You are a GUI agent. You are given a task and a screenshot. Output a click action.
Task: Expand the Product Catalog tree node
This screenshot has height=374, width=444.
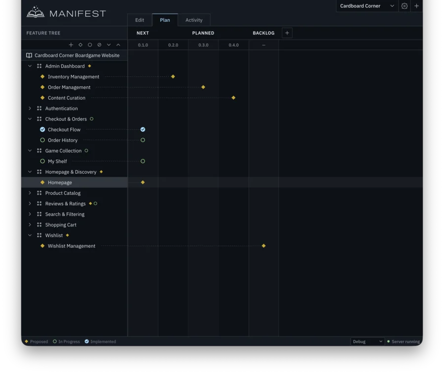pyautogui.click(x=30, y=192)
